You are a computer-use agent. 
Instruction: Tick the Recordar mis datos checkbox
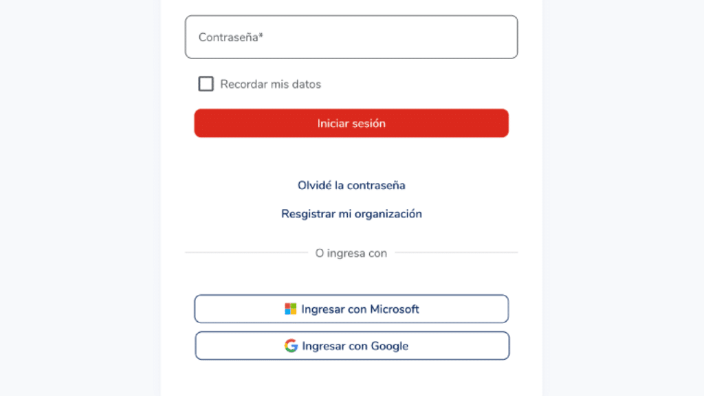coord(206,84)
